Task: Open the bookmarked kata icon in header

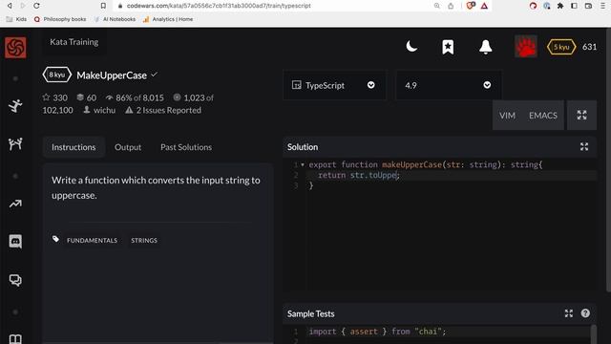Action: [448, 47]
